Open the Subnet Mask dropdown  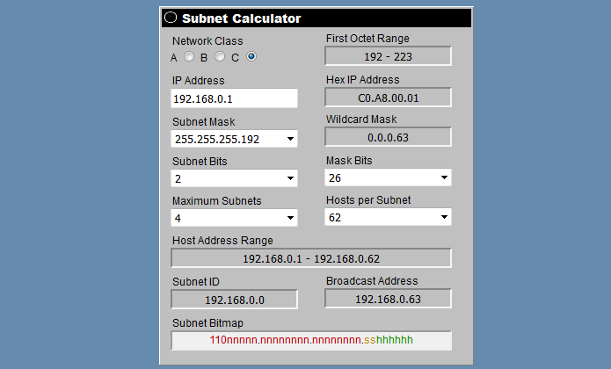click(234, 139)
